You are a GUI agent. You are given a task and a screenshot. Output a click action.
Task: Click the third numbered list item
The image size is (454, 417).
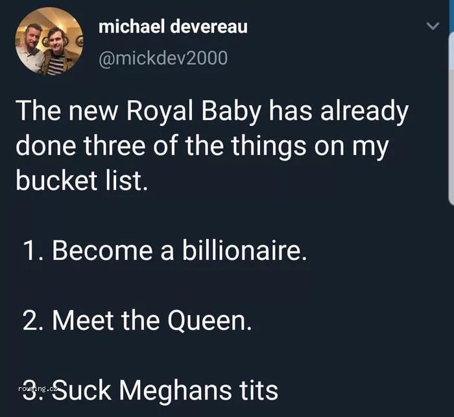tap(149, 390)
